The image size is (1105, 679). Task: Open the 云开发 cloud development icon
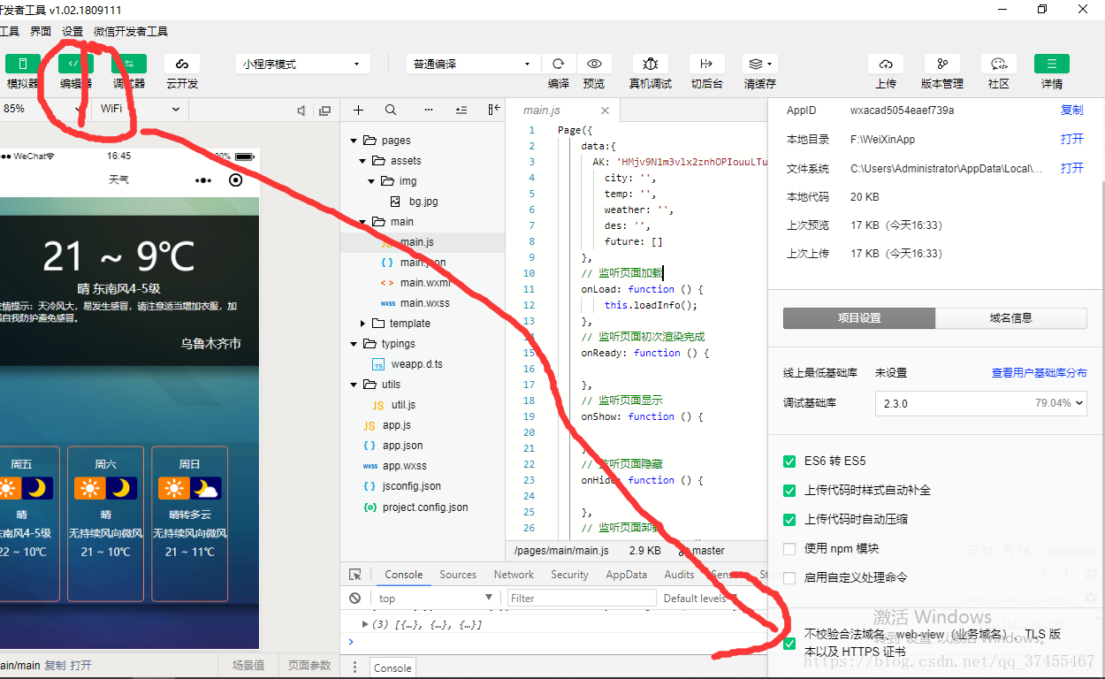tap(182, 64)
